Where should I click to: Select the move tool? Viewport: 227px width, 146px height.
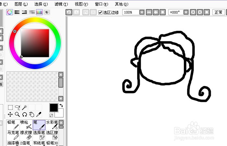click(10, 115)
